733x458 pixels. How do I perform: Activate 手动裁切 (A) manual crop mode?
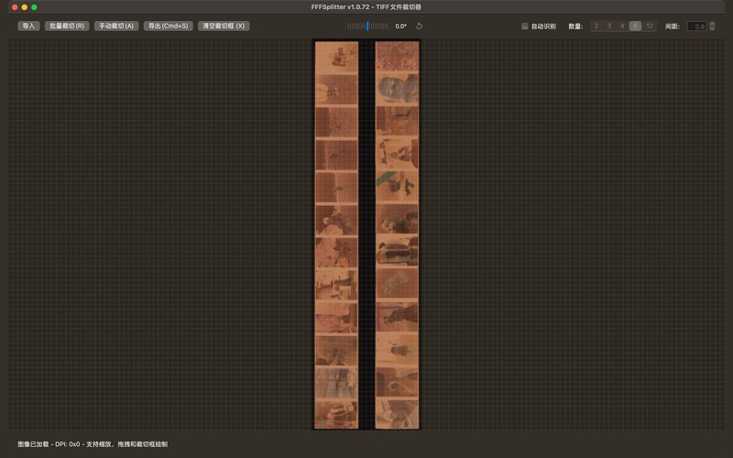click(x=116, y=27)
